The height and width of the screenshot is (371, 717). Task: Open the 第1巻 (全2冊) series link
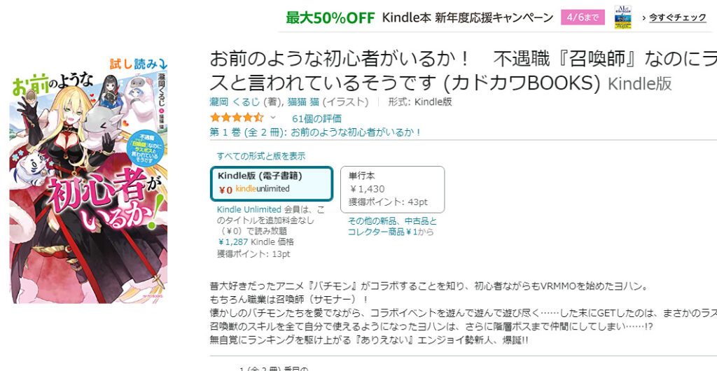click(x=316, y=132)
